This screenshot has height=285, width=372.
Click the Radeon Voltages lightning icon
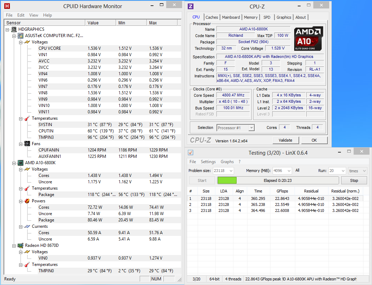pos(27,252)
